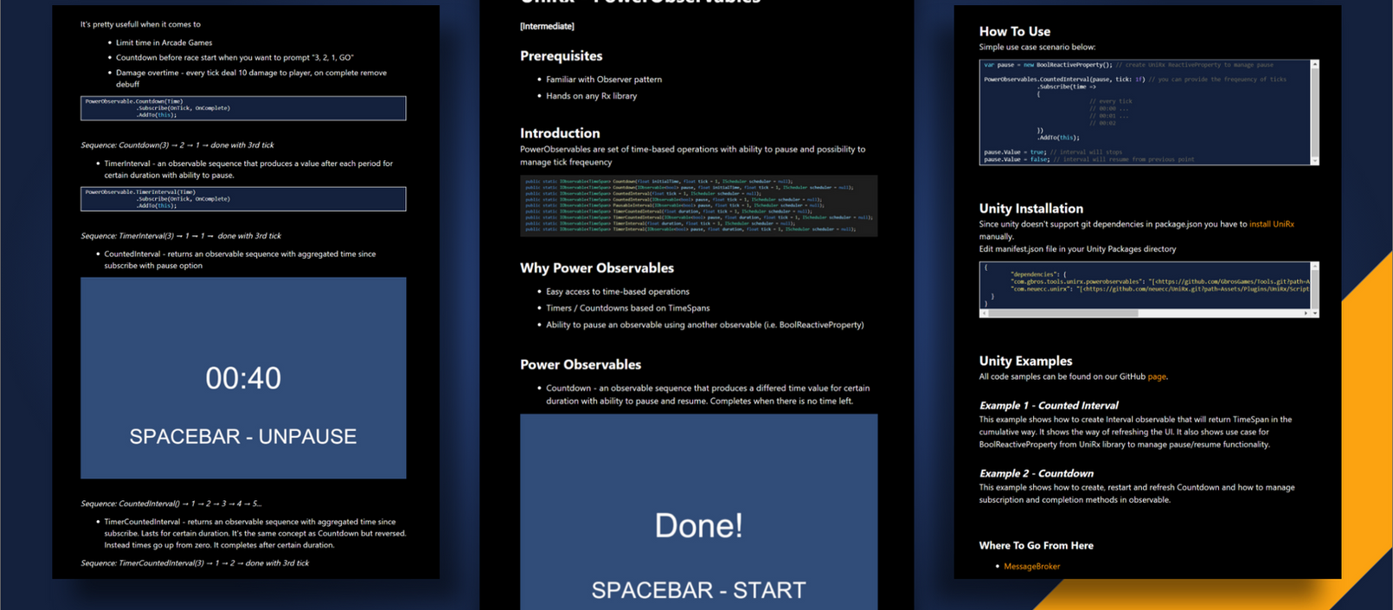Click the method signatures code image under Introduction
The width and height of the screenshot is (1393, 610).
tap(698, 206)
